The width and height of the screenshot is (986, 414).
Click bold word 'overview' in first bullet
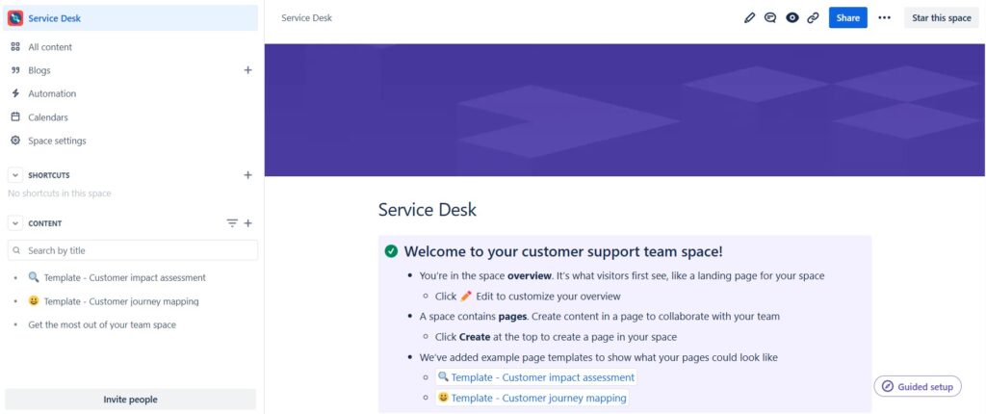[x=530, y=275]
